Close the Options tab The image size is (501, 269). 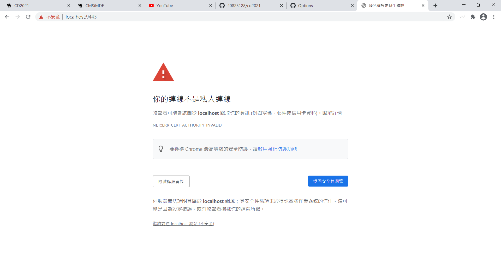point(352,5)
